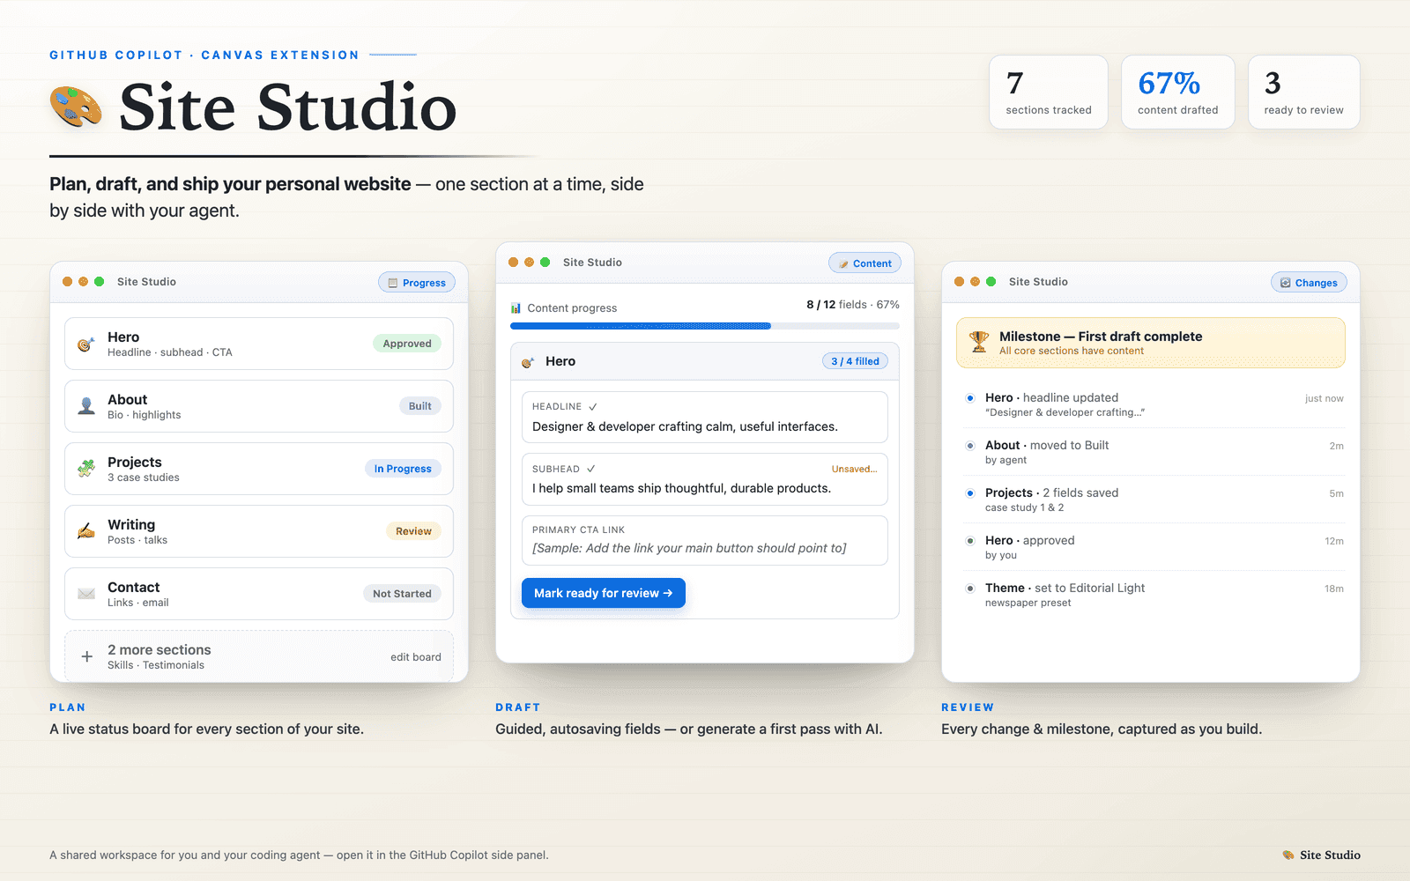Click the Built status pill on About
Image resolution: width=1410 pixels, height=881 pixels.
point(420,406)
